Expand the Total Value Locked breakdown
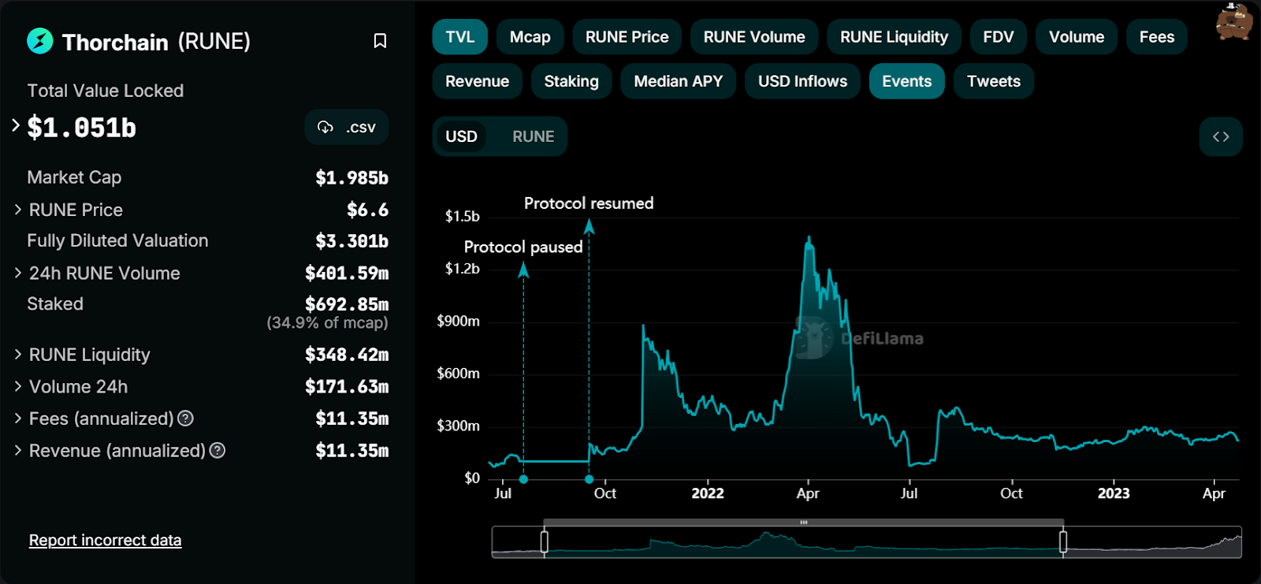The height and width of the screenshot is (584, 1261). coord(16,125)
